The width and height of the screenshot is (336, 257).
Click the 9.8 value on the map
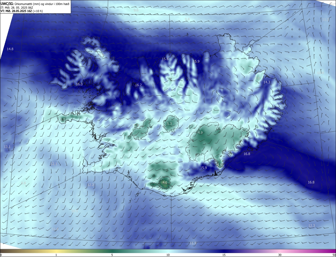pos(187,19)
